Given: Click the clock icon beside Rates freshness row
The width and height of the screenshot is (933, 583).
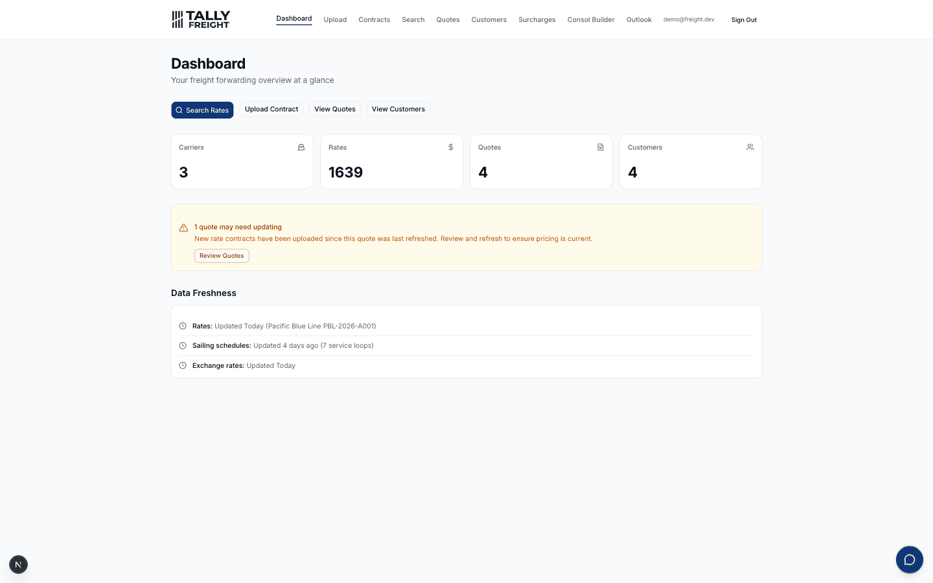Looking at the screenshot, I should [183, 326].
